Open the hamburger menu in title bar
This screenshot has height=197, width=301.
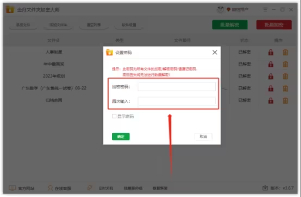point(265,10)
